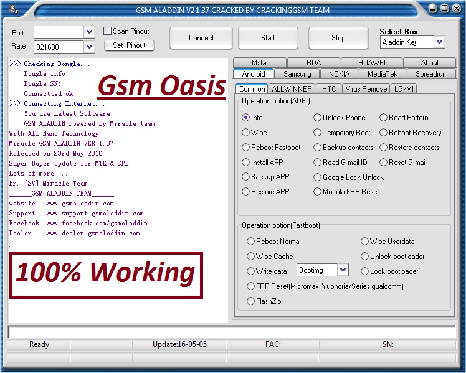Click 'www.gsmaladdin.com' in the log
The width and height of the screenshot is (466, 373).
point(80,204)
